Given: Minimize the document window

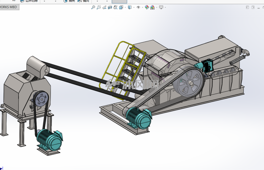Looking at the screenshot, I should coord(259,8).
